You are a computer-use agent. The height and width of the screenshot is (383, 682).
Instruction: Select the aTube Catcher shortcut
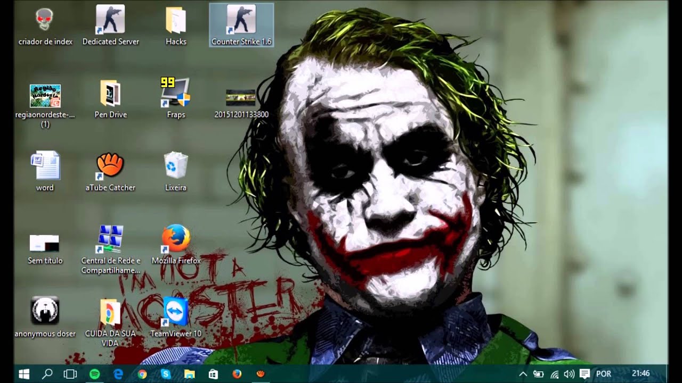pyautogui.click(x=110, y=172)
